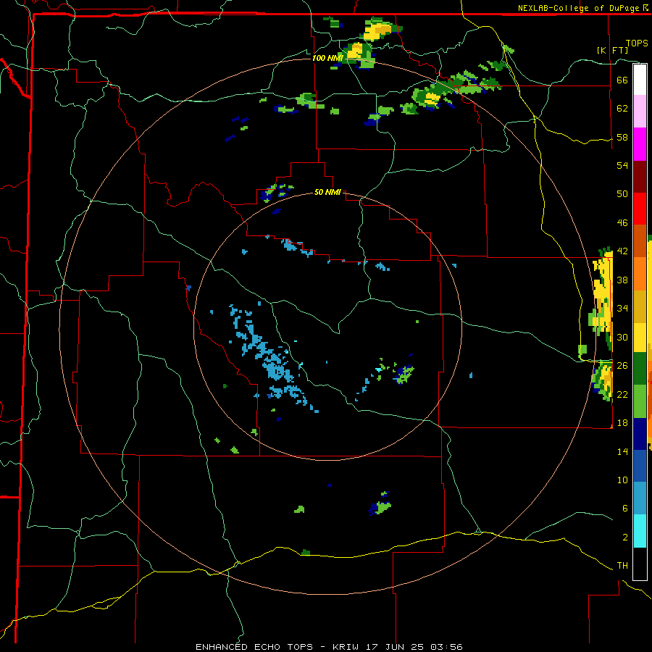Image resolution: width=652 pixels, height=652 pixels.
Task: Click the 50 scale value on legend
Action: tap(622, 194)
